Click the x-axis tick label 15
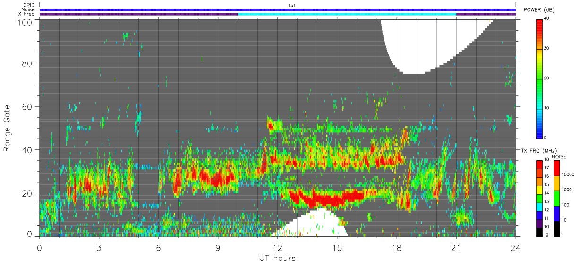Image resolution: width=580 pixels, height=268 pixels. coord(337,248)
